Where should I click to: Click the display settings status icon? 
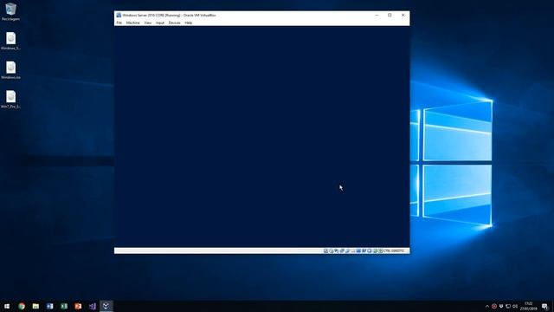click(358, 250)
